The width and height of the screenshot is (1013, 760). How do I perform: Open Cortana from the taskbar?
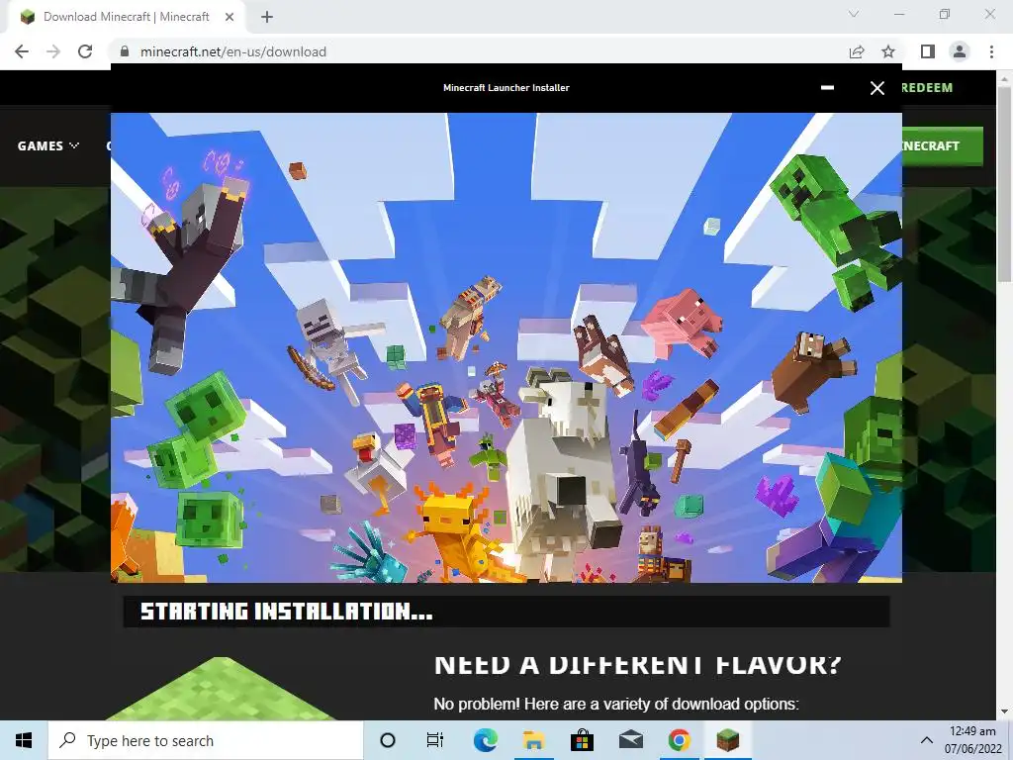(388, 740)
